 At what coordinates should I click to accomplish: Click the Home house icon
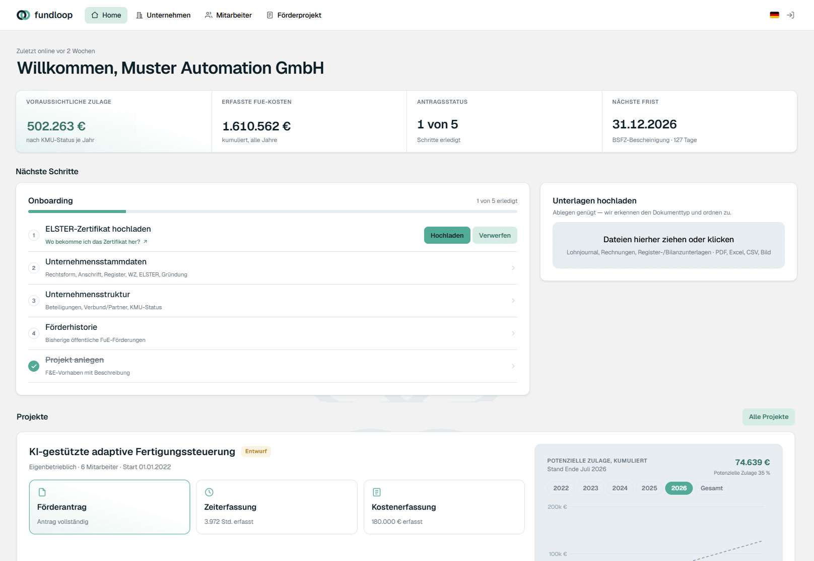pos(95,15)
